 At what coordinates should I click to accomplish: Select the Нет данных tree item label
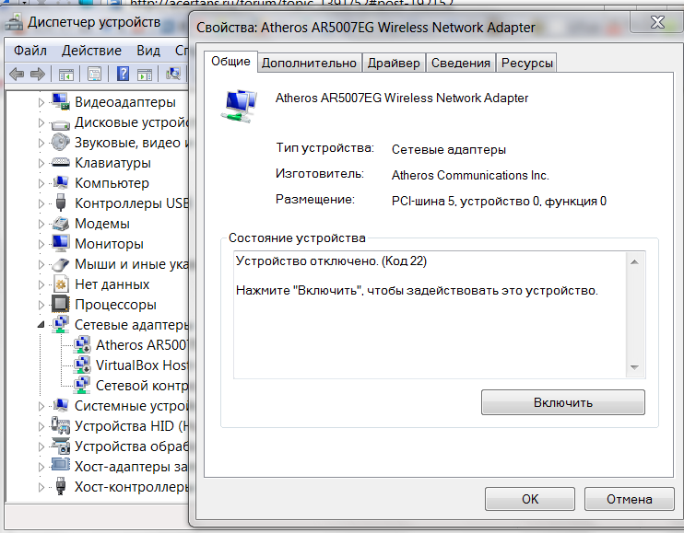(x=112, y=284)
